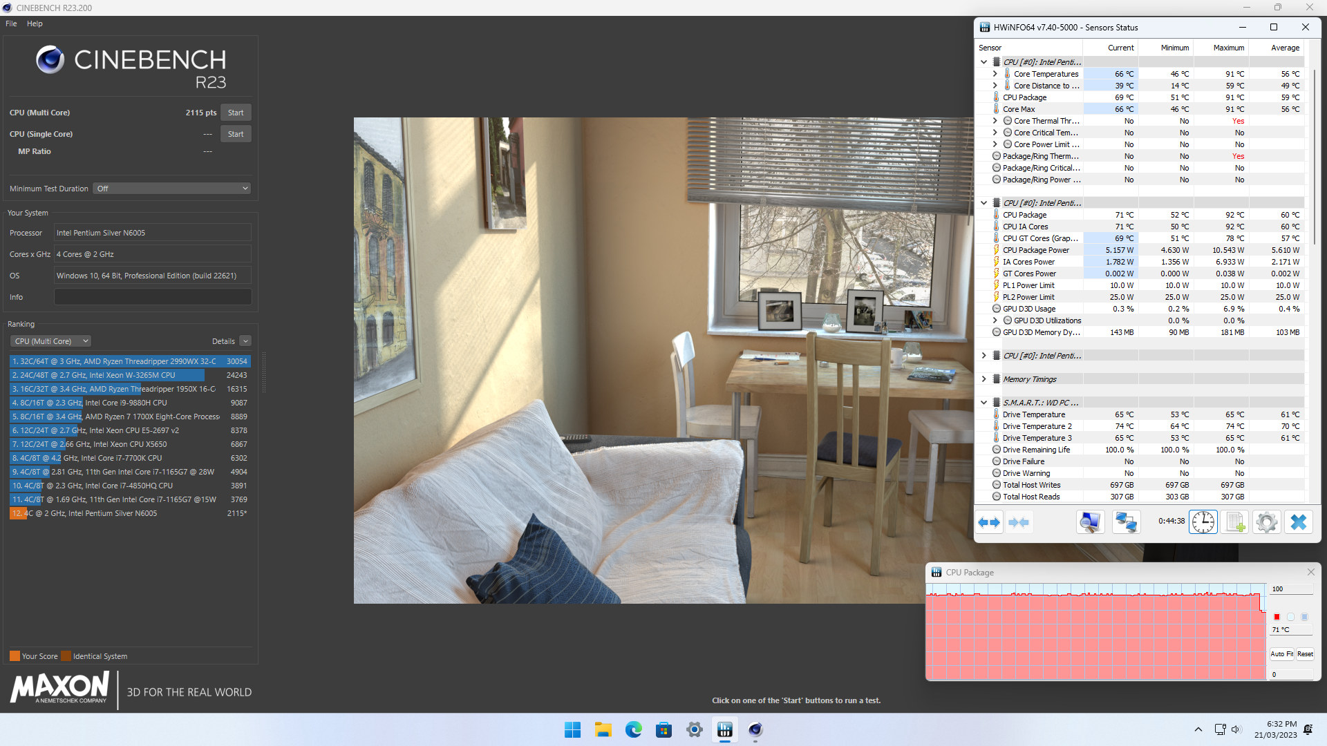This screenshot has height=746, width=1327.
Task: Open Windows Settings from the taskbar
Action: (x=695, y=729)
